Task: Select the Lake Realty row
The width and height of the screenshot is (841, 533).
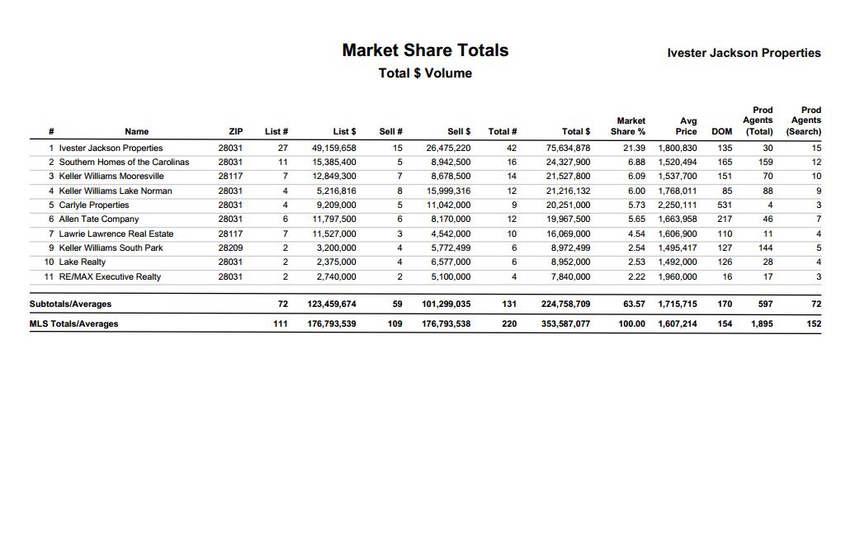Action: point(425,262)
